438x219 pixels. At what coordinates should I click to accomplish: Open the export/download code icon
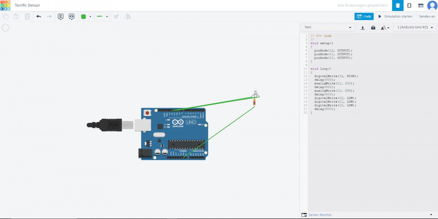[x=362, y=27]
